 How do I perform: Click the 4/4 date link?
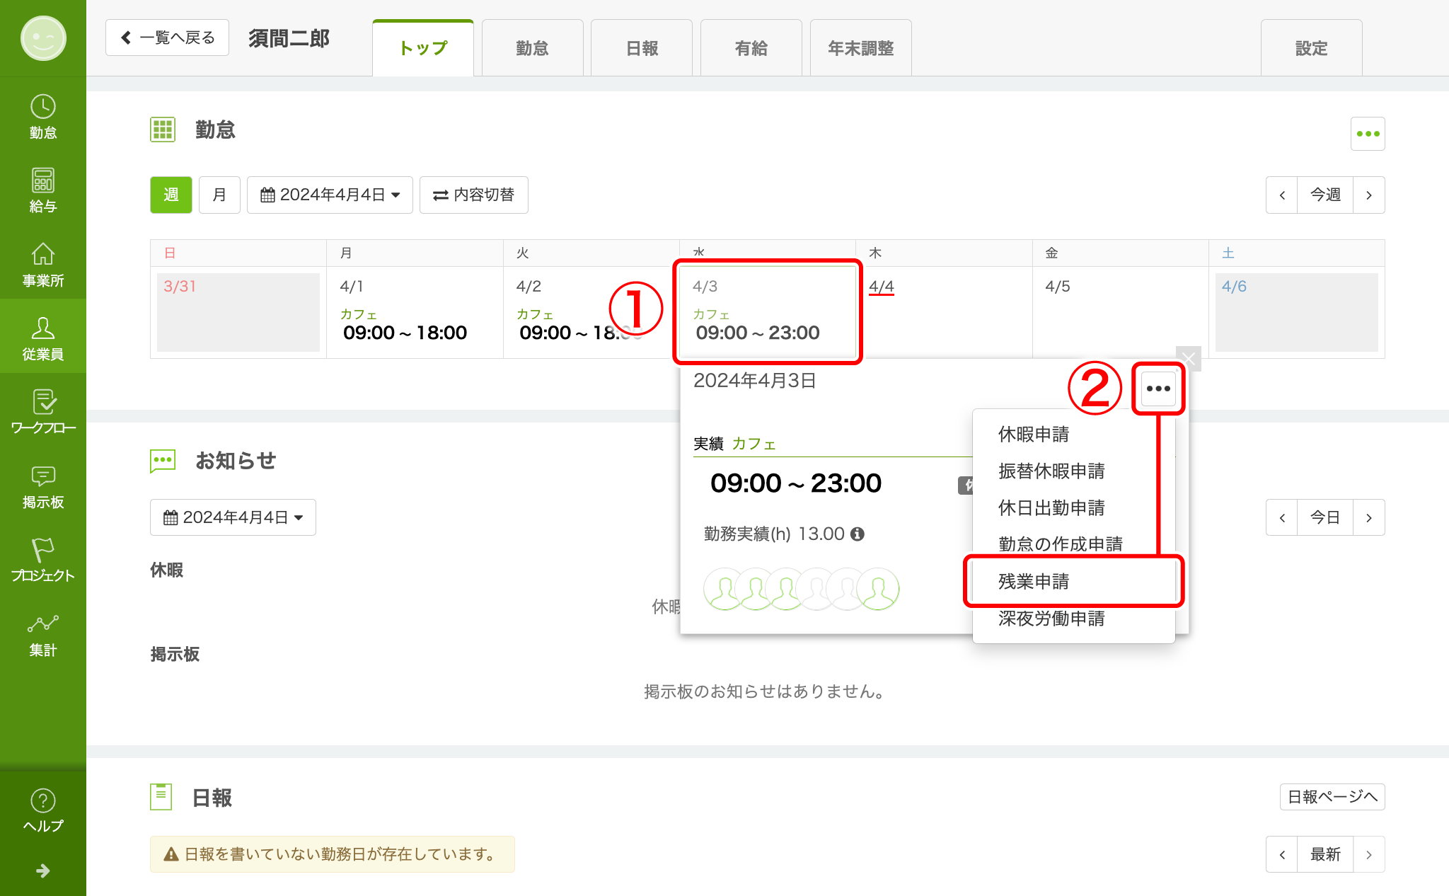[881, 287]
